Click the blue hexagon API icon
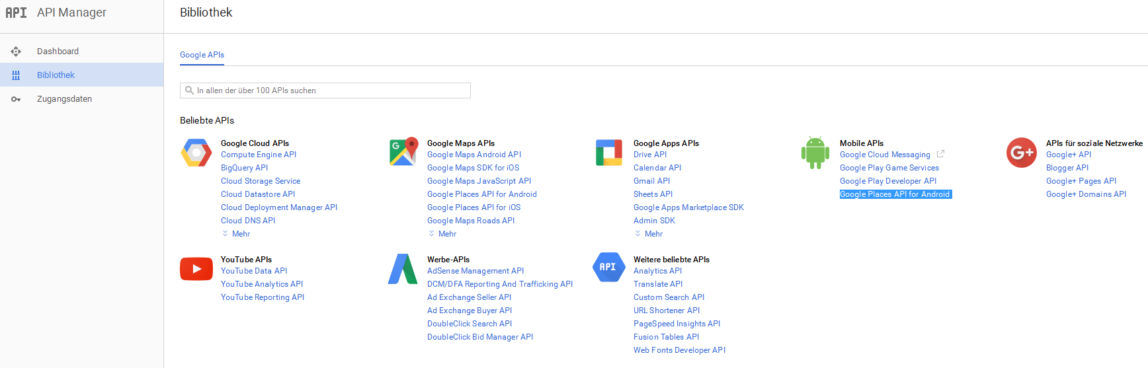This screenshot has height=368, width=1148. 609,267
